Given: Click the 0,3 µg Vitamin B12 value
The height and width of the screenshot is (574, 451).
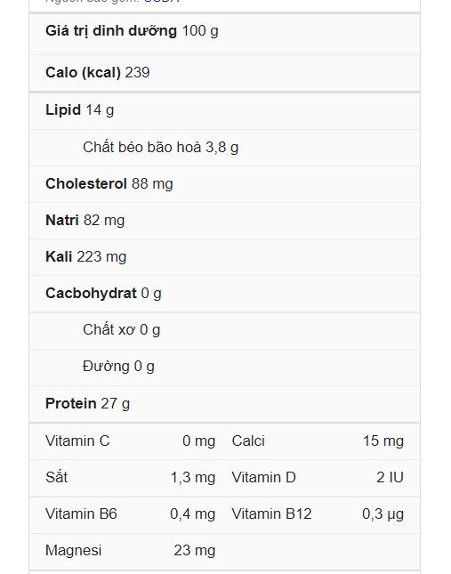Looking at the screenshot, I should tap(383, 514).
